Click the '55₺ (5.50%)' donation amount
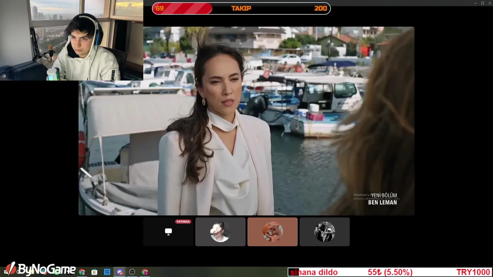This screenshot has width=493, height=277. (x=390, y=272)
